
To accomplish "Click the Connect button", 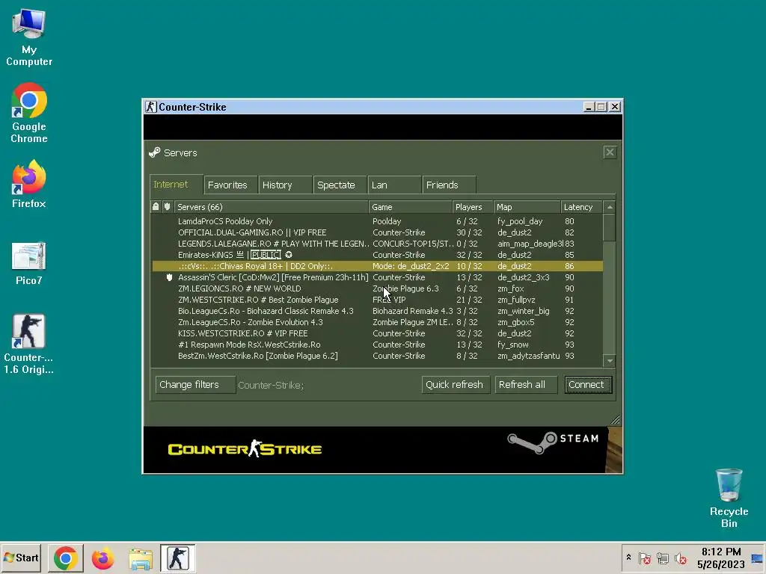I will coord(588,385).
